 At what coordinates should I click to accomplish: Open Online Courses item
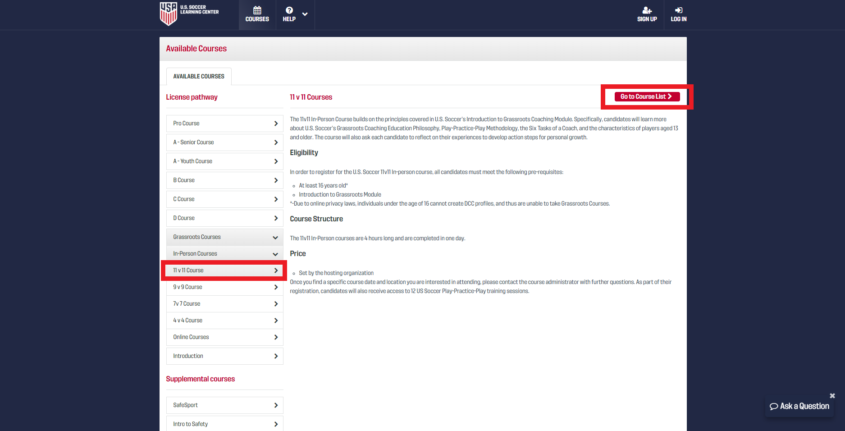(x=225, y=337)
